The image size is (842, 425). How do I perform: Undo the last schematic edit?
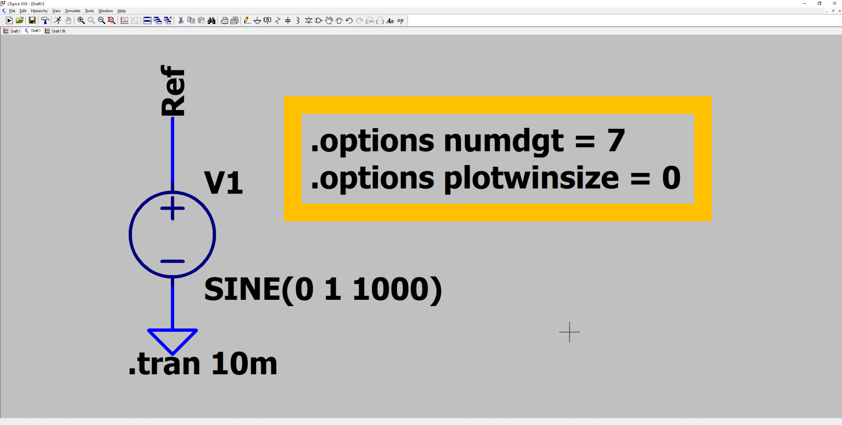click(349, 20)
